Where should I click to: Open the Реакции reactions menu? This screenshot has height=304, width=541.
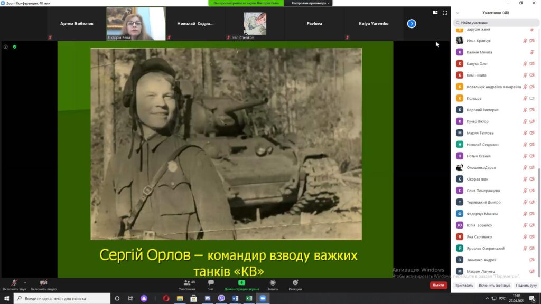(x=295, y=284)
